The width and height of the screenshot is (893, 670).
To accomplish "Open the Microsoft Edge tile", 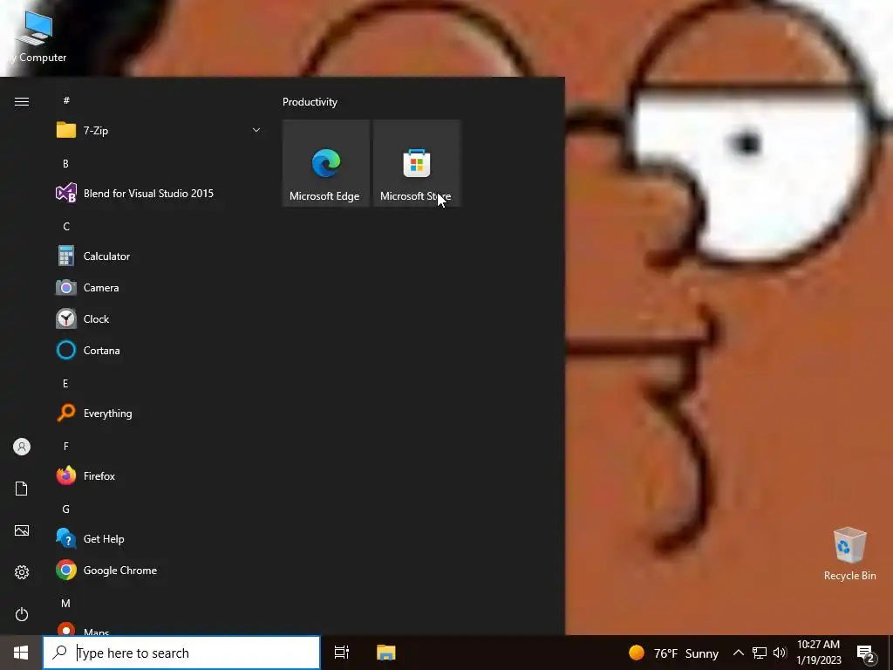I will tap(326, 163).
